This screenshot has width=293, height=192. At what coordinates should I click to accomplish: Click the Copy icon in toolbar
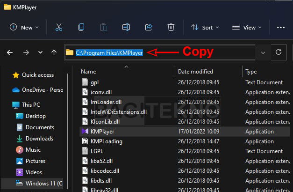[x=81, y=27]
